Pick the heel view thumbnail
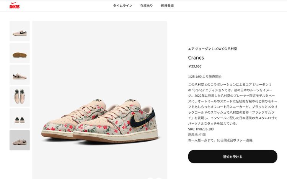The width and height of the screenshot is (287, 179). click(x=20, y=118)
